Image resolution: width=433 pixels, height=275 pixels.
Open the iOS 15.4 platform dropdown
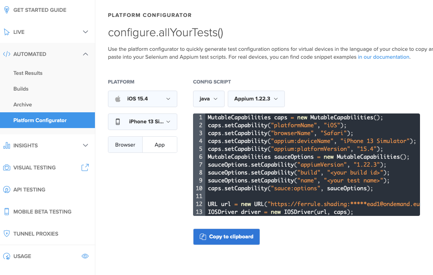click(x=143, y=99)
